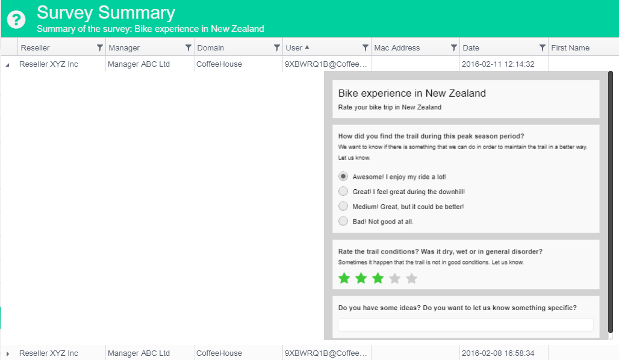The height and width of the screenshot is (360, 619).
Task: Sort by Reseller column header
Action: coord(36,48)
